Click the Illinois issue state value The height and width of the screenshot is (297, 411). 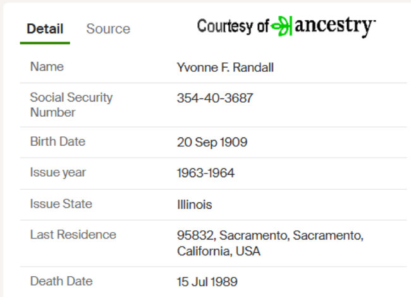coord(195,204)
